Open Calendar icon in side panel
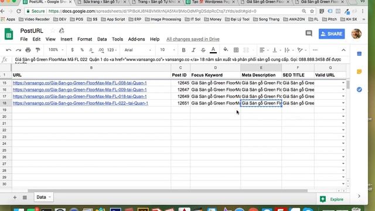The width and height of the screenshot is (375, 211). [359, 54]
